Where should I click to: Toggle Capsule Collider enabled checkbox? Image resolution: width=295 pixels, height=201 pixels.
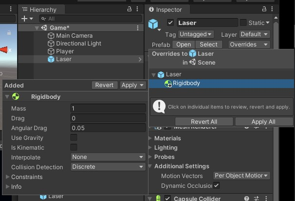168,199
